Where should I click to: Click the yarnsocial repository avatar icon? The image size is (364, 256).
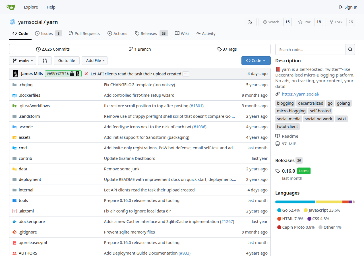tap(13, 22)
